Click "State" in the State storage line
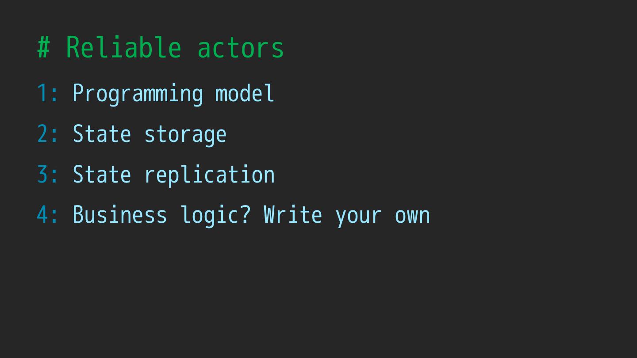637x358 pixels. tap(102, 134)
